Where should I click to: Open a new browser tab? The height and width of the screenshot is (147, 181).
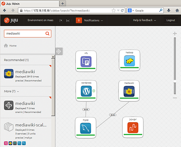(x=62, y=4)
